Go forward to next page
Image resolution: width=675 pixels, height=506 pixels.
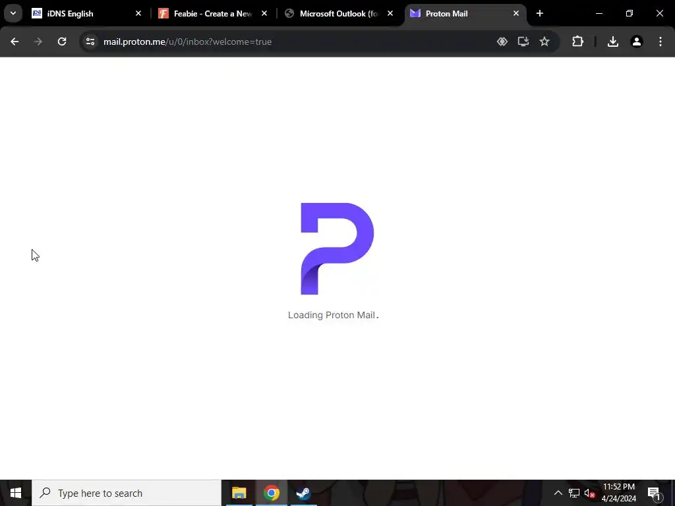pyautogui.click(x=38, y=42)
